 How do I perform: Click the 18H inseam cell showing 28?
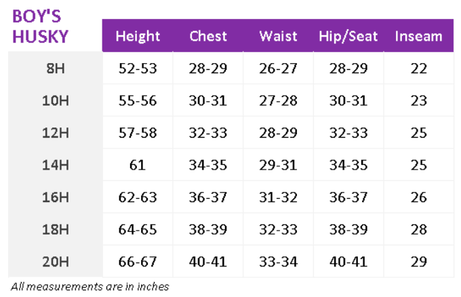point(418,229)
